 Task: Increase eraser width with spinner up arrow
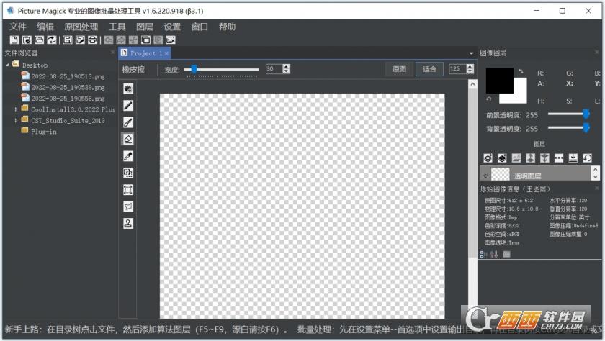click(287, 67)
